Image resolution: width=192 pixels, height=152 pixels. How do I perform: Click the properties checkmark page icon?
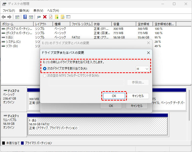point(51,17)
